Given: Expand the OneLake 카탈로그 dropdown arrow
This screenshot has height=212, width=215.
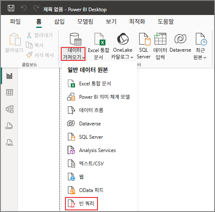Looking at the screenshot, I should (132, 57).
